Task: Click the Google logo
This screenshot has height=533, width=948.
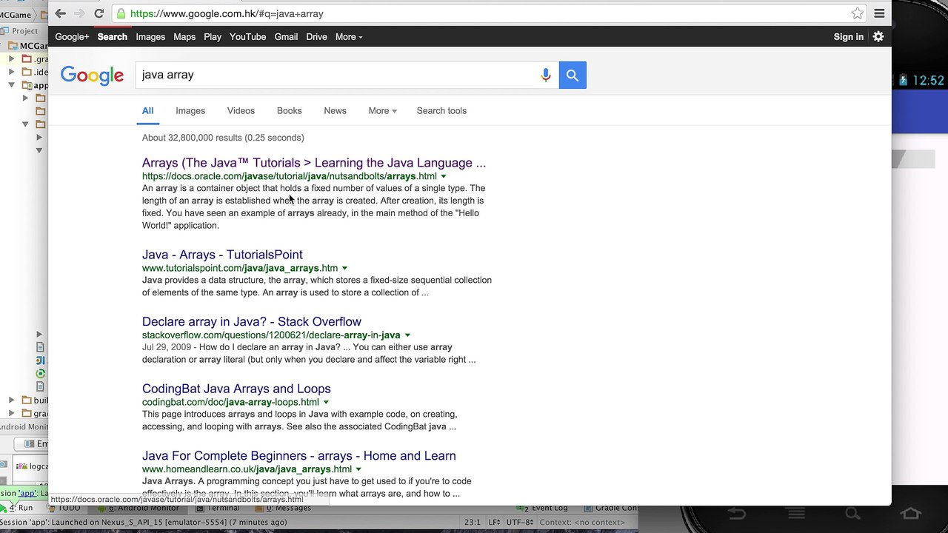Action: point(92,76)
